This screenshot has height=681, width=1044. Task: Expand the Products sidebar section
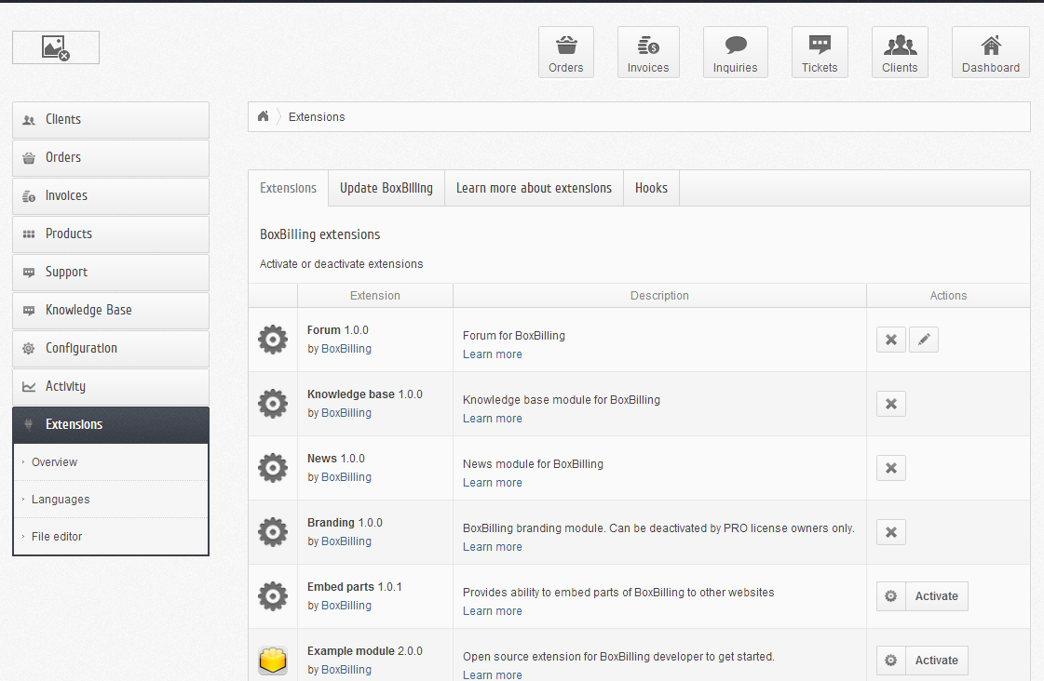[110, 234]
